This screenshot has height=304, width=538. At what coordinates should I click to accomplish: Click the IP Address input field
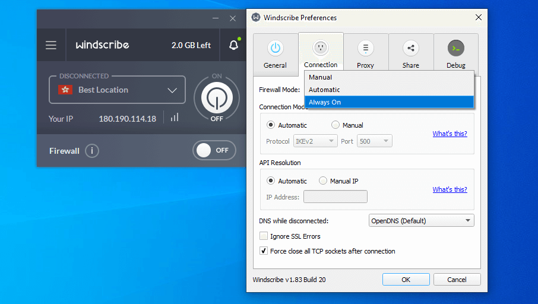tap(336, 197)
